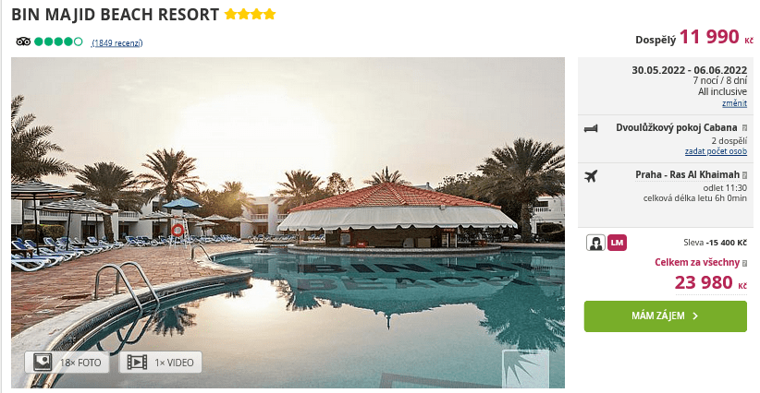The width and height of the screenshot is (760, 393).
Task: Open the 1× VIDEO button
Action: (161, 362)
